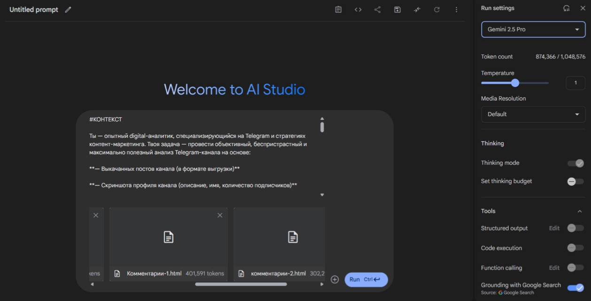Click small file icon beside комментарии-2.html name
Viewport: 591px width, 301px height.
tap(241, 273)
